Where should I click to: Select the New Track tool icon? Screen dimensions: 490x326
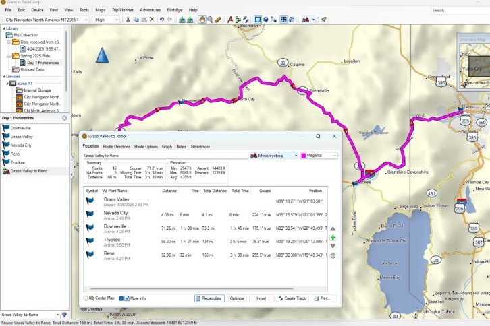point(246,20)
